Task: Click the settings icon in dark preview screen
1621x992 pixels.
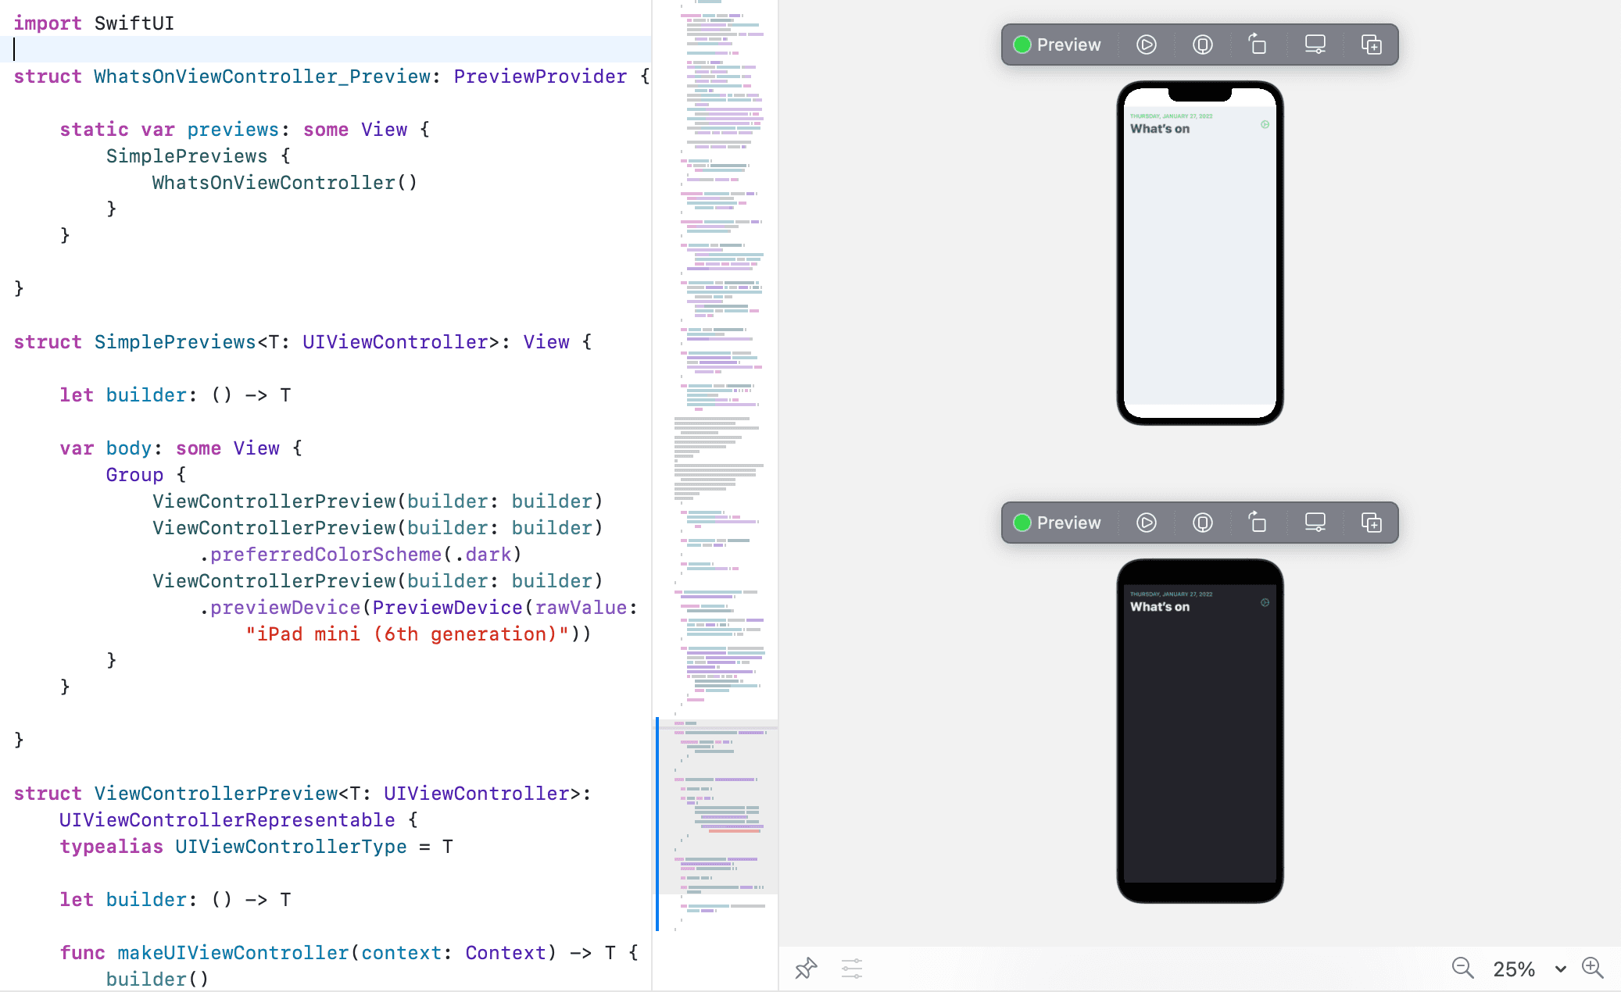Action: [1265, 603]
